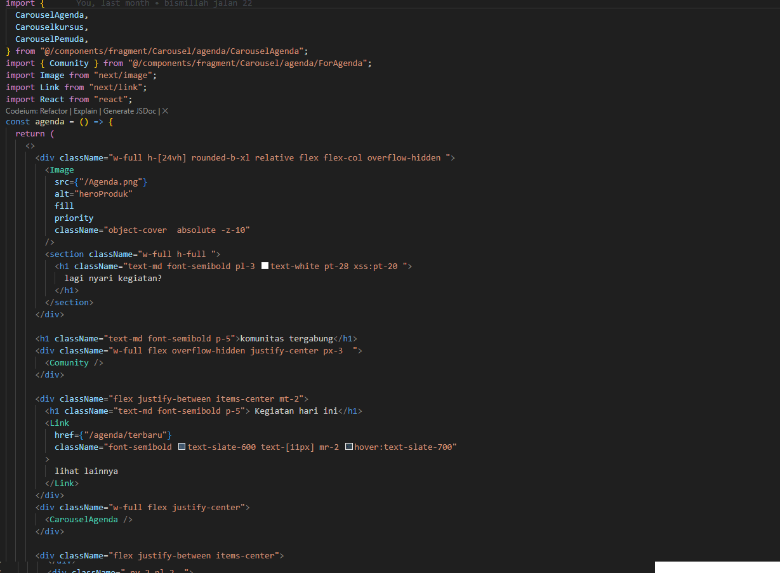
Task: Click the "komunitas tergabung" heading text
Action: pos(286,339)
